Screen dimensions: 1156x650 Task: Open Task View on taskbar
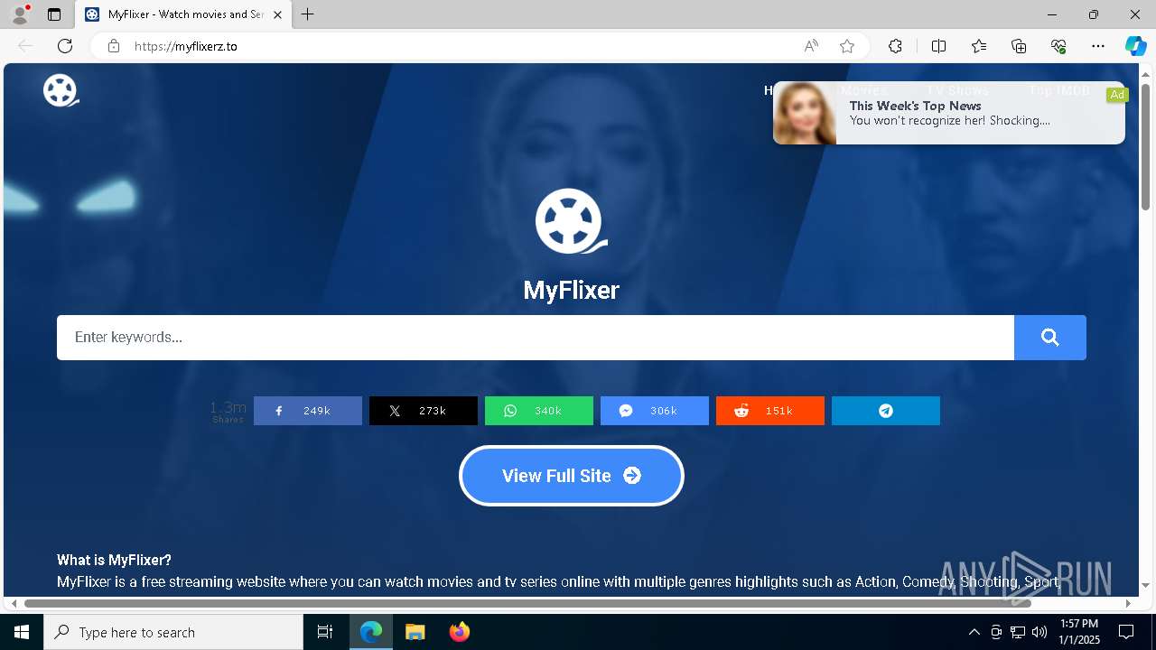point(325,632)
